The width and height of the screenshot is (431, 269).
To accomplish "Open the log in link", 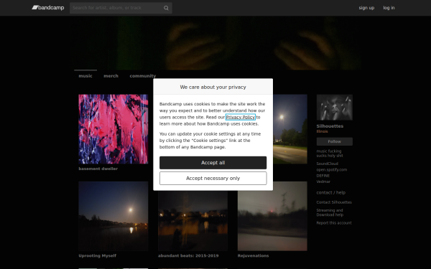I will click(x=389, y=8).
